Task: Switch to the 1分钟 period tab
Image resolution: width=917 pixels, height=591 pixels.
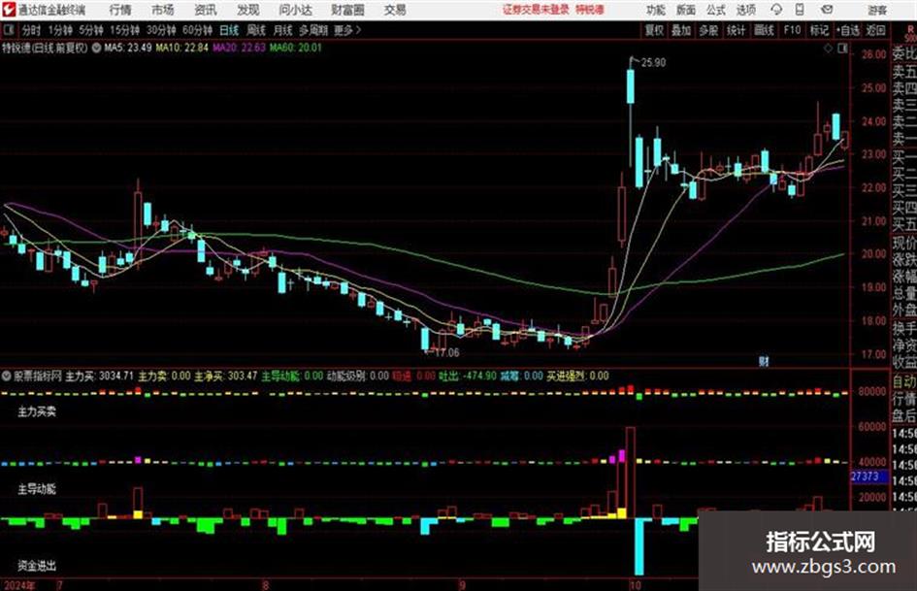Action: 60,30
